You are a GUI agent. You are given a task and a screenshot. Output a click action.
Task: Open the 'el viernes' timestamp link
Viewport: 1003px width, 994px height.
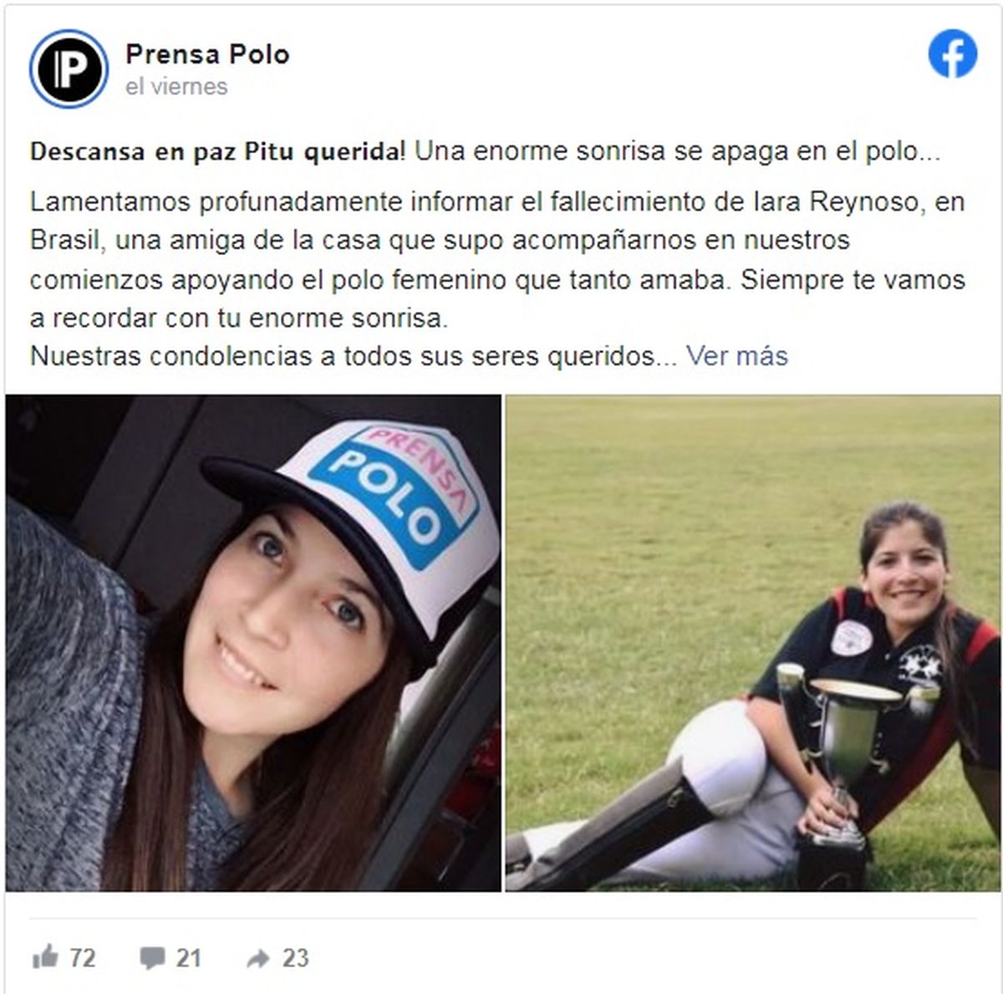pyautogui.click(x=176, y=87)
